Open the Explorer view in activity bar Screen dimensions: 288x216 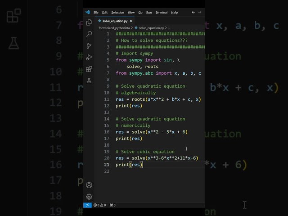[x=89, y=22]
